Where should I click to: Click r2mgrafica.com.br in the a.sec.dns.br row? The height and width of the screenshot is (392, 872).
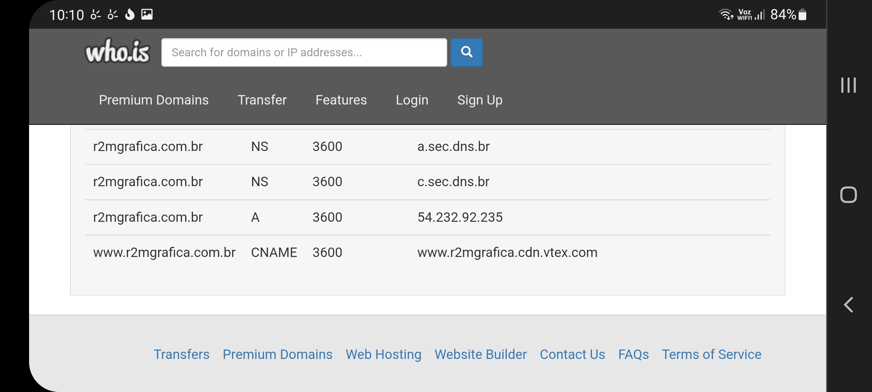[x=148, y=147]
